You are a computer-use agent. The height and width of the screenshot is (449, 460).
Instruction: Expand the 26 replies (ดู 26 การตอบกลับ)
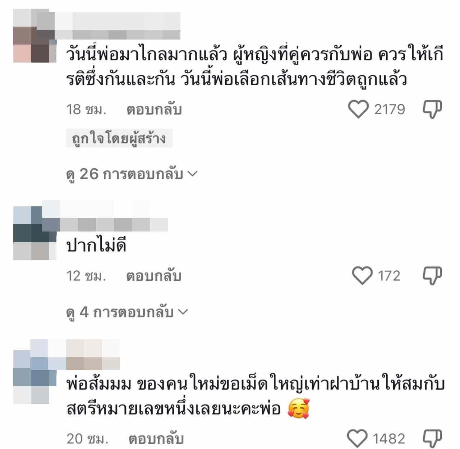tap(132, 174)
